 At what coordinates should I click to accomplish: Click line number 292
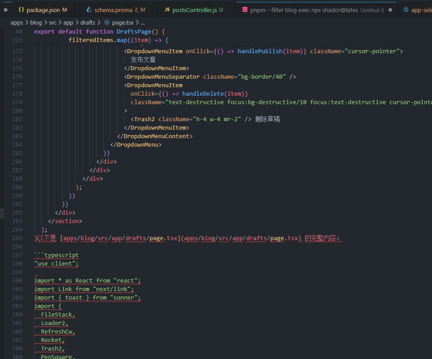pos(17,213)
